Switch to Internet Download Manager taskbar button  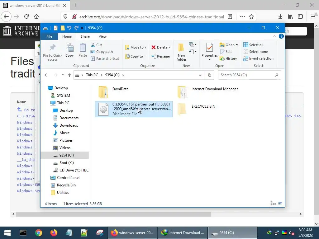(183, 233)
